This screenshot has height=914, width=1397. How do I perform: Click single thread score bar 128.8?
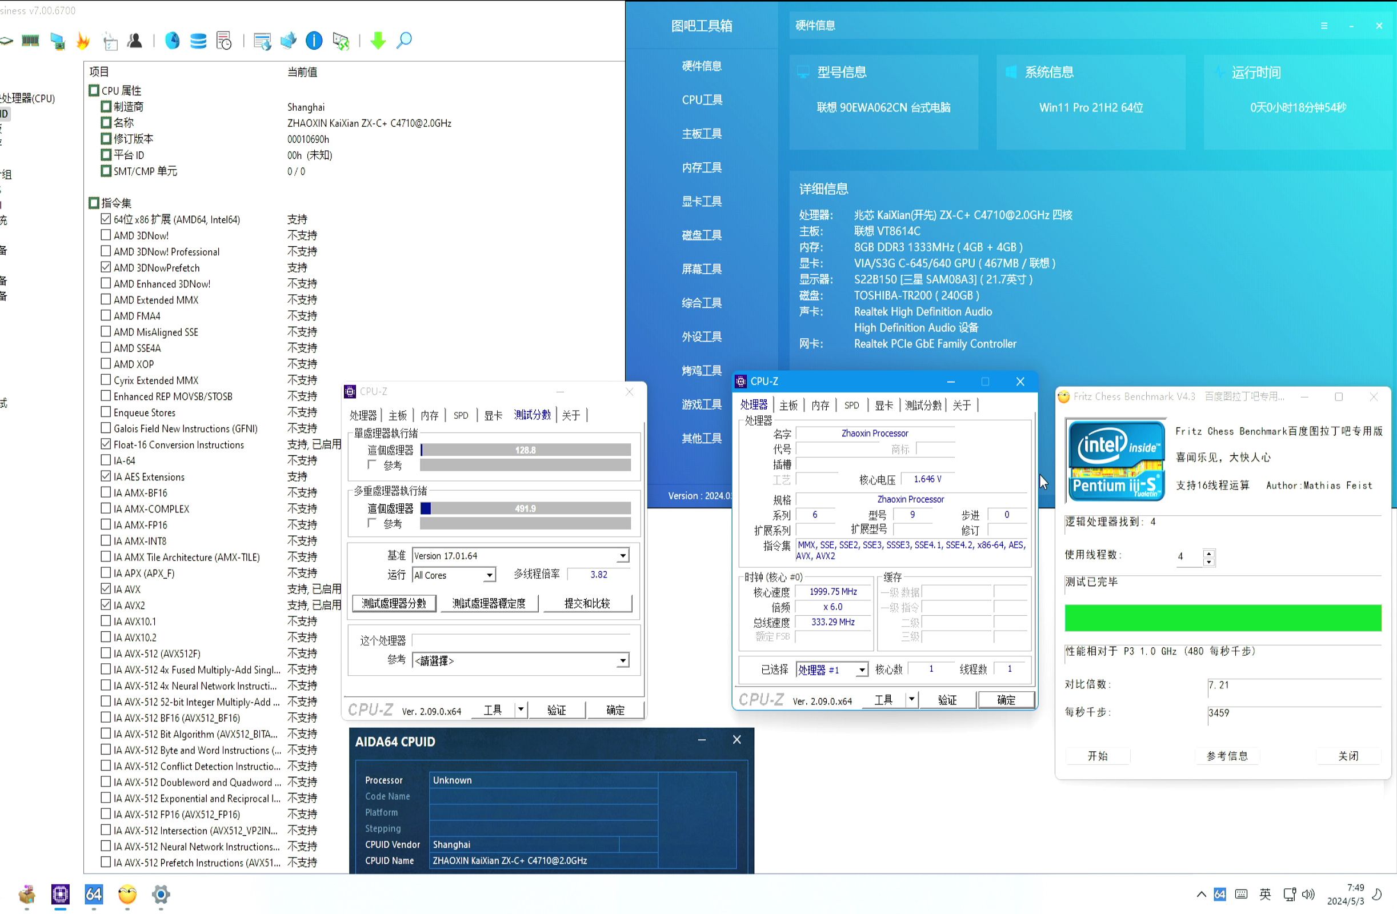click(525, 450)
